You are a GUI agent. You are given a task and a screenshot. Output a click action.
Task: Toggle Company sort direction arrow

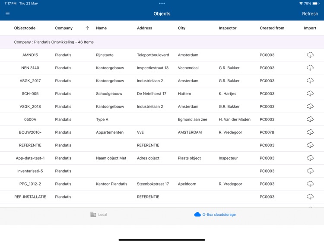click(87, 28)
